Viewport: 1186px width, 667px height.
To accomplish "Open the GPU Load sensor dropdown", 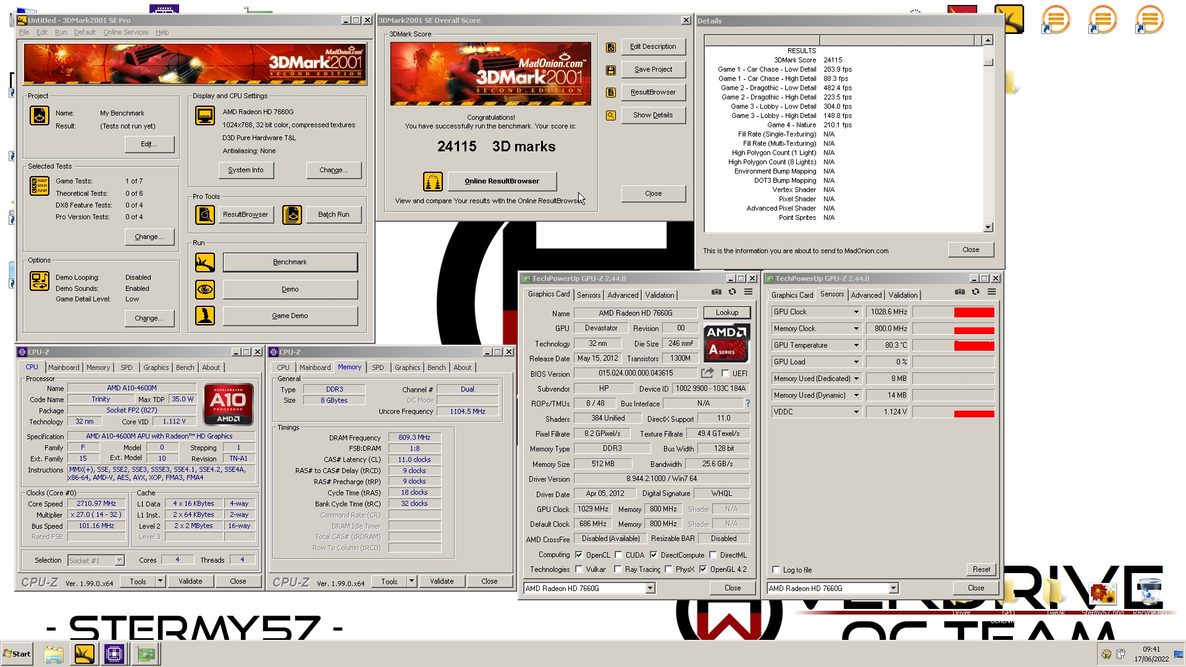I will click(856, 362).
